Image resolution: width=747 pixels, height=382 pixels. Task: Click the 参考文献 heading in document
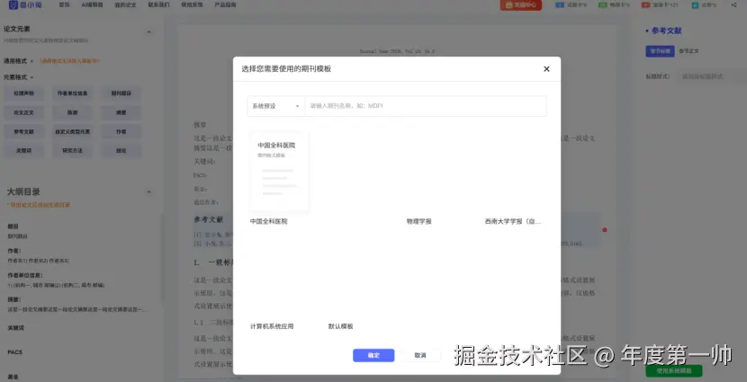(x=208, y=220)
